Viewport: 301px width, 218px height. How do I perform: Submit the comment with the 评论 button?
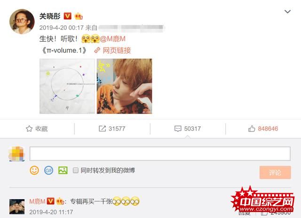[275, 172]
